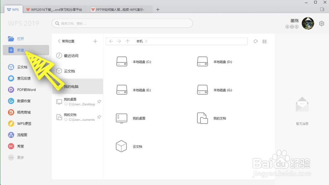Open 本地磁盘 (D:) drive
The image size is (329, 185).
[215, 61]
